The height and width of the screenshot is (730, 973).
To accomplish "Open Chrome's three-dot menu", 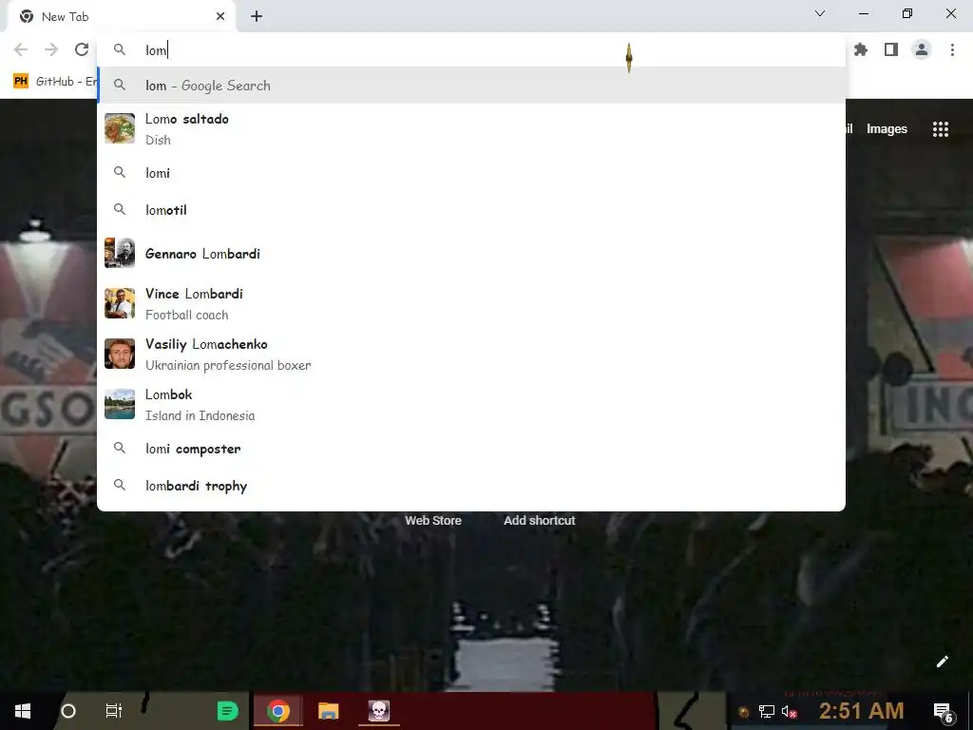I will pyautogui.click(x=952, y=49).
